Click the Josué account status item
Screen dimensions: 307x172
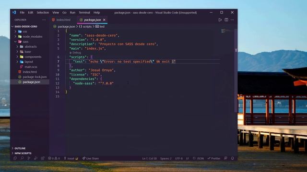[x=71, y=158]
